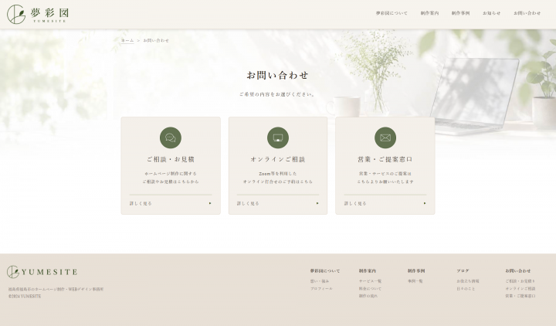Go to ホーム via the breadcrumb
Image resolution: width=556 pixels, height=326 pixels.
click(127, 40)
